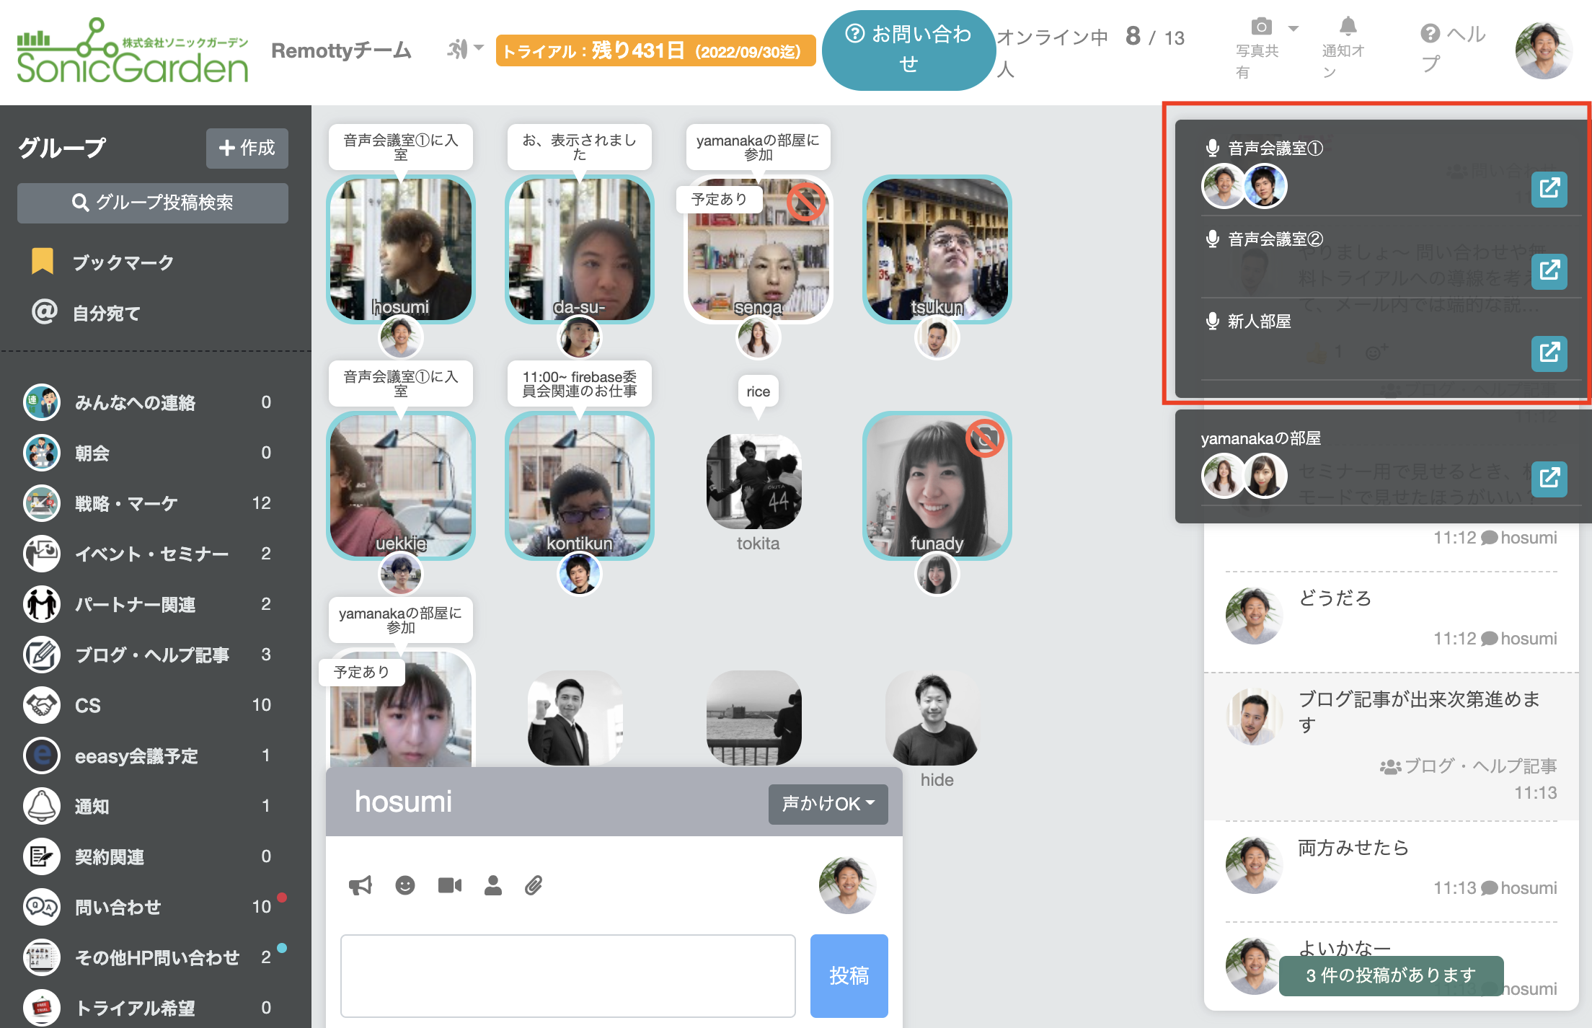Join yamanakaの部屋 via open-link icon
This screenshot has width=1592, height=1028.
pos(1549,478)
